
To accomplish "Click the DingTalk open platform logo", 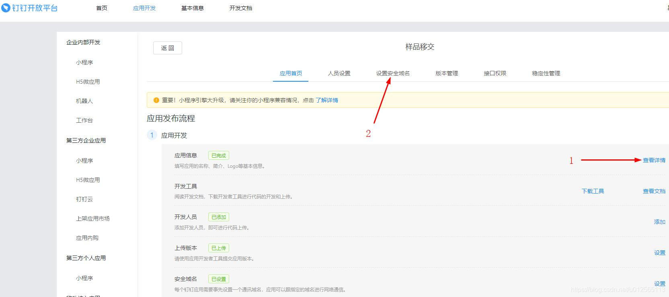I will 29,8.
